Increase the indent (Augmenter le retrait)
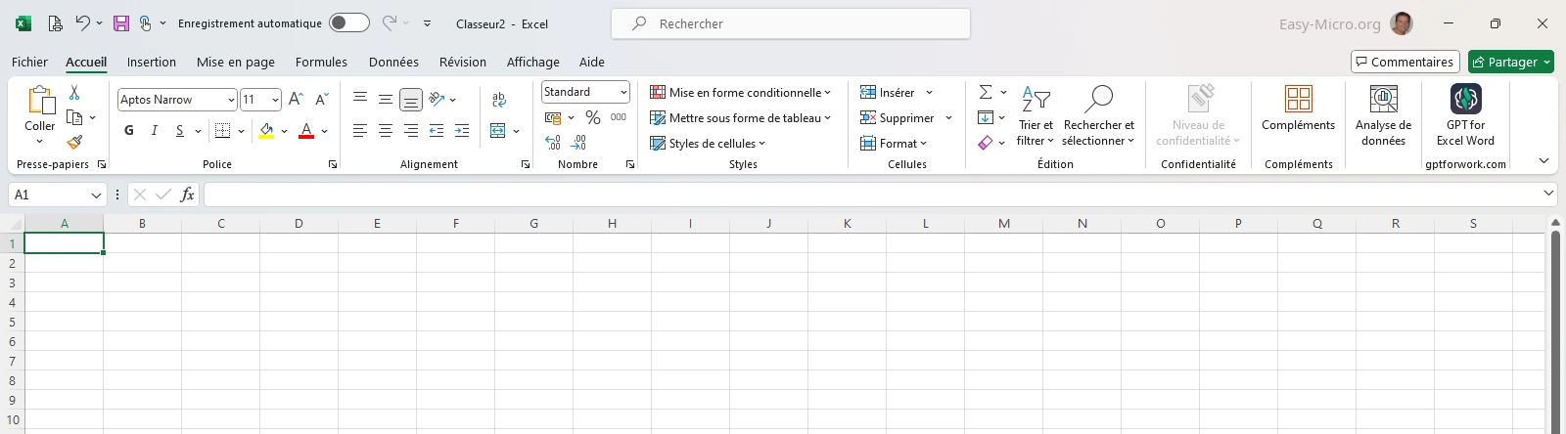Screen dimensions: 1566x434 click(x=462, y=131)
